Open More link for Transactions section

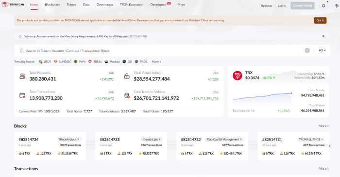pyautogui.click(x=323, y=168)
